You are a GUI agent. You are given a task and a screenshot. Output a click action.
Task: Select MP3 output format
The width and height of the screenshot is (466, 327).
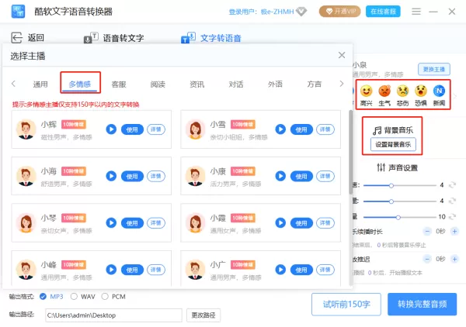click(43, 297)
